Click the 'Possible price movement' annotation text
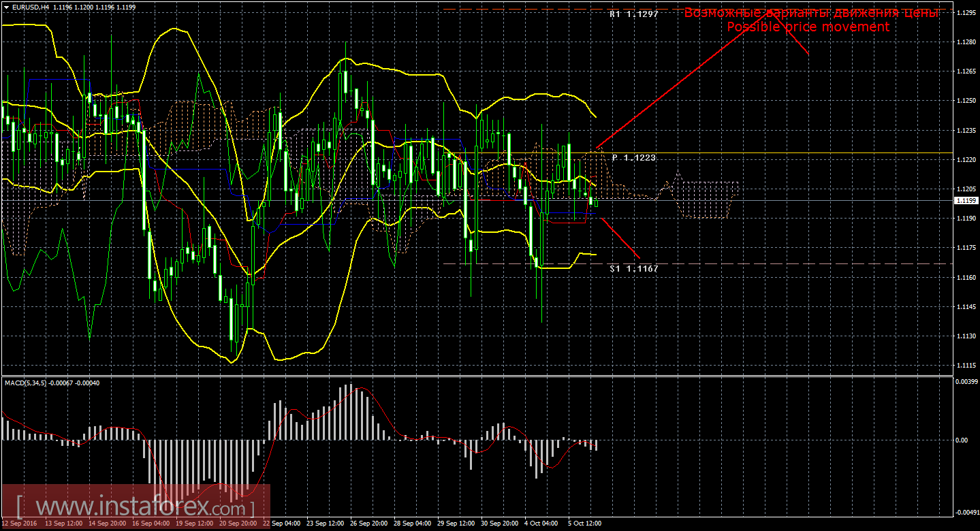 [808, 27]
